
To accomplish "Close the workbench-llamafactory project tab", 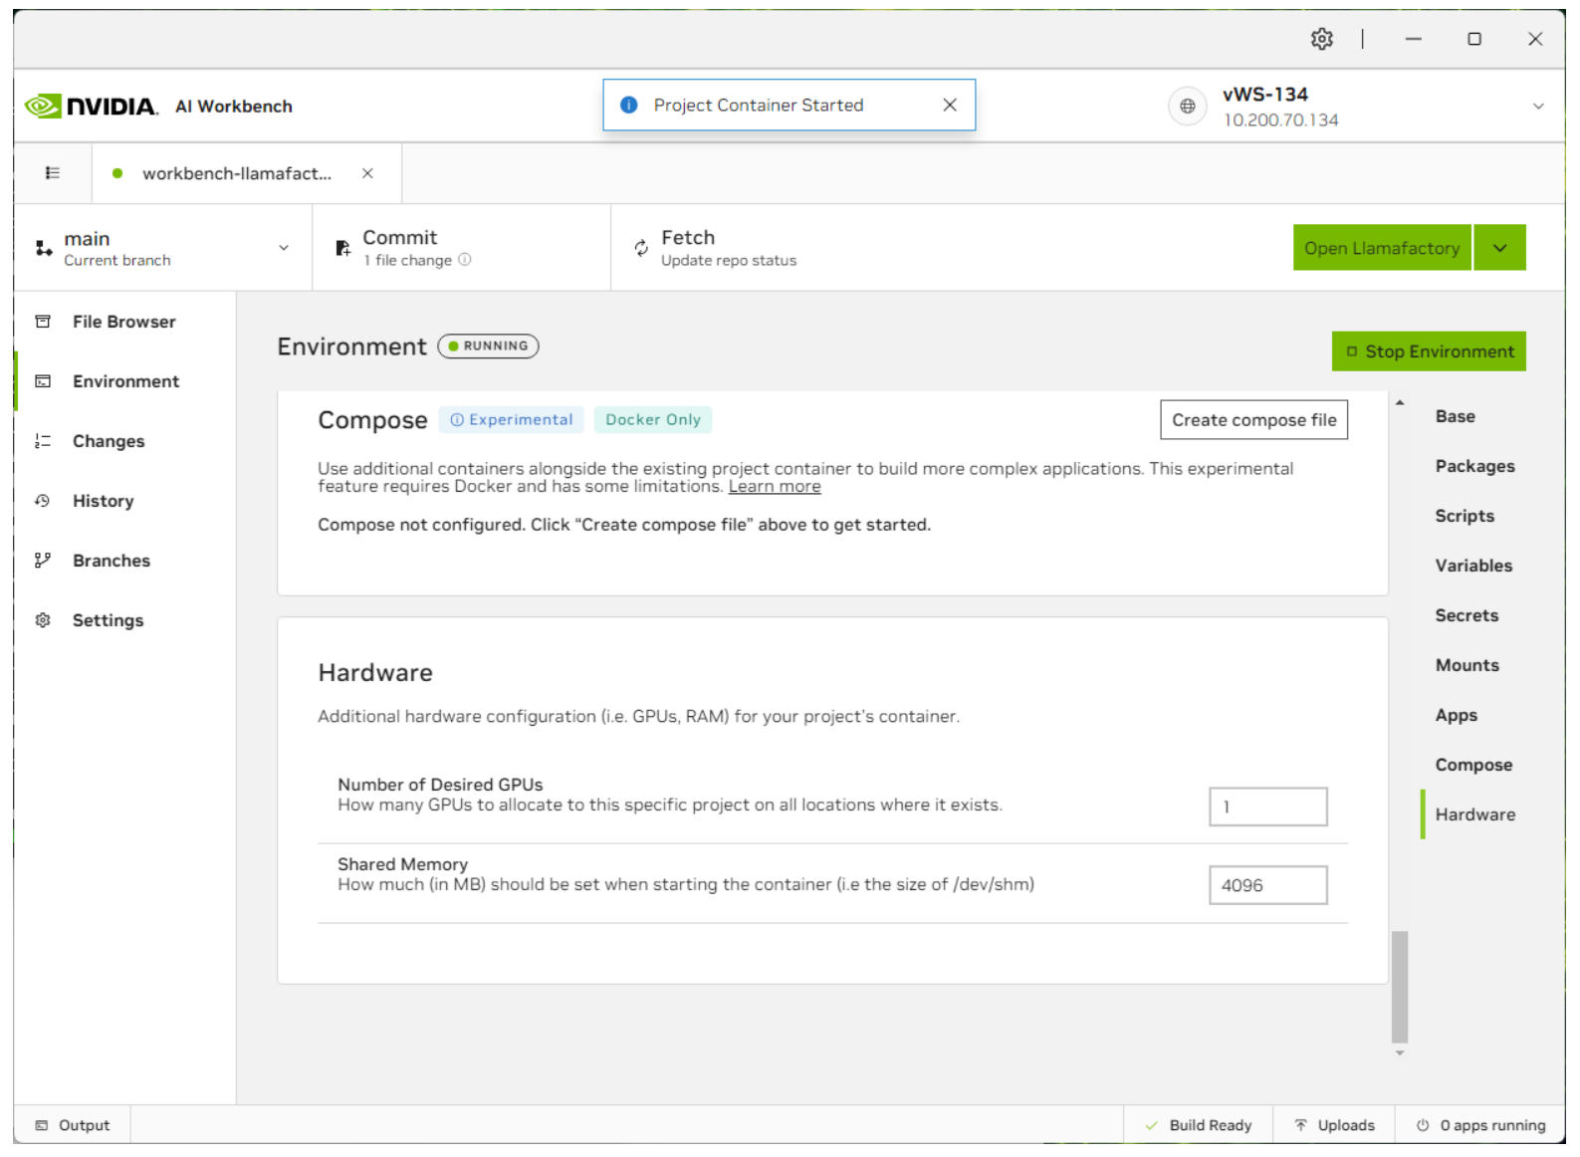I will 367,173.
